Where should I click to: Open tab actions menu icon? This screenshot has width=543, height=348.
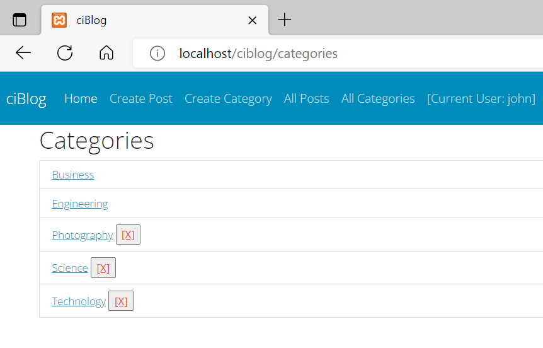pos(20,20)
